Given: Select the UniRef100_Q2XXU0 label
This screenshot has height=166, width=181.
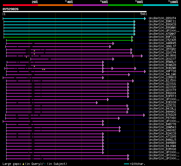Looking at the screenshot, I should click(162, 87).
